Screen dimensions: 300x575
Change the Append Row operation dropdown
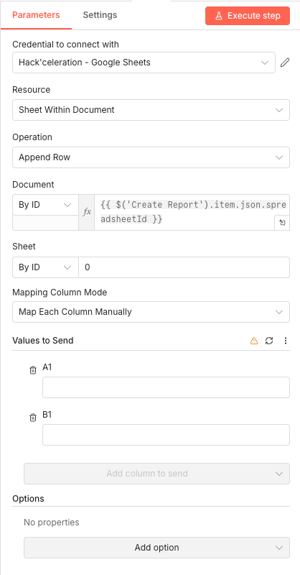(151, 157)
